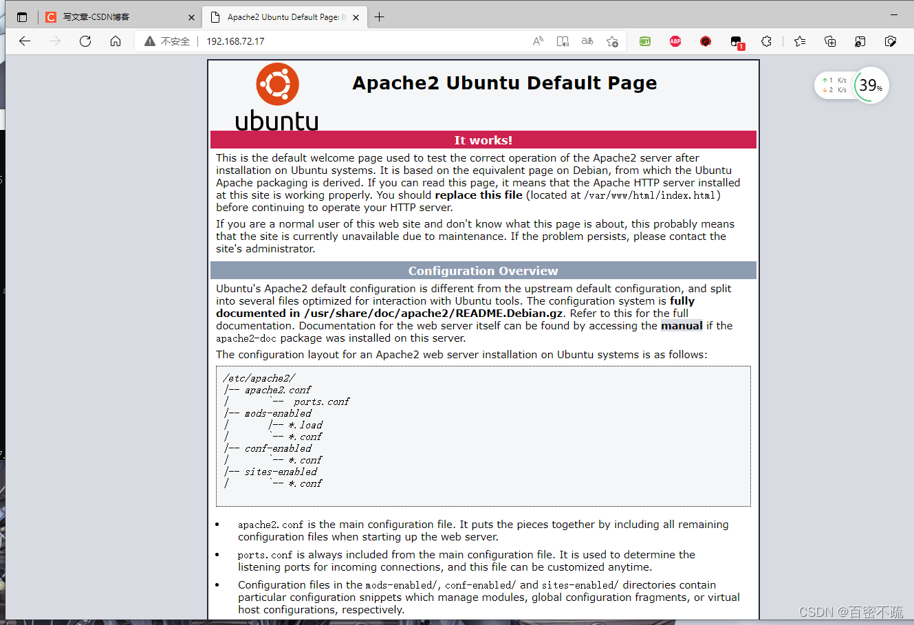This screenshot has height=625, width=914.
Task: Click the "Apache2 Ubuntu Default Page" heading
Action: [505, 83]
